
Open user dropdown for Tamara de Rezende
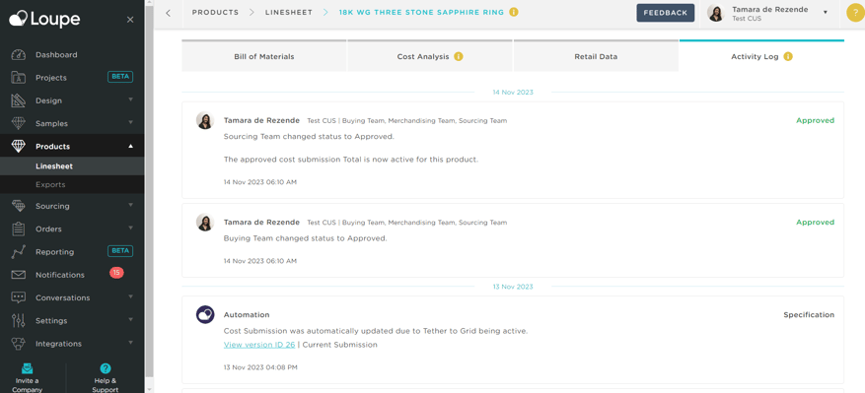pos(826,12)
